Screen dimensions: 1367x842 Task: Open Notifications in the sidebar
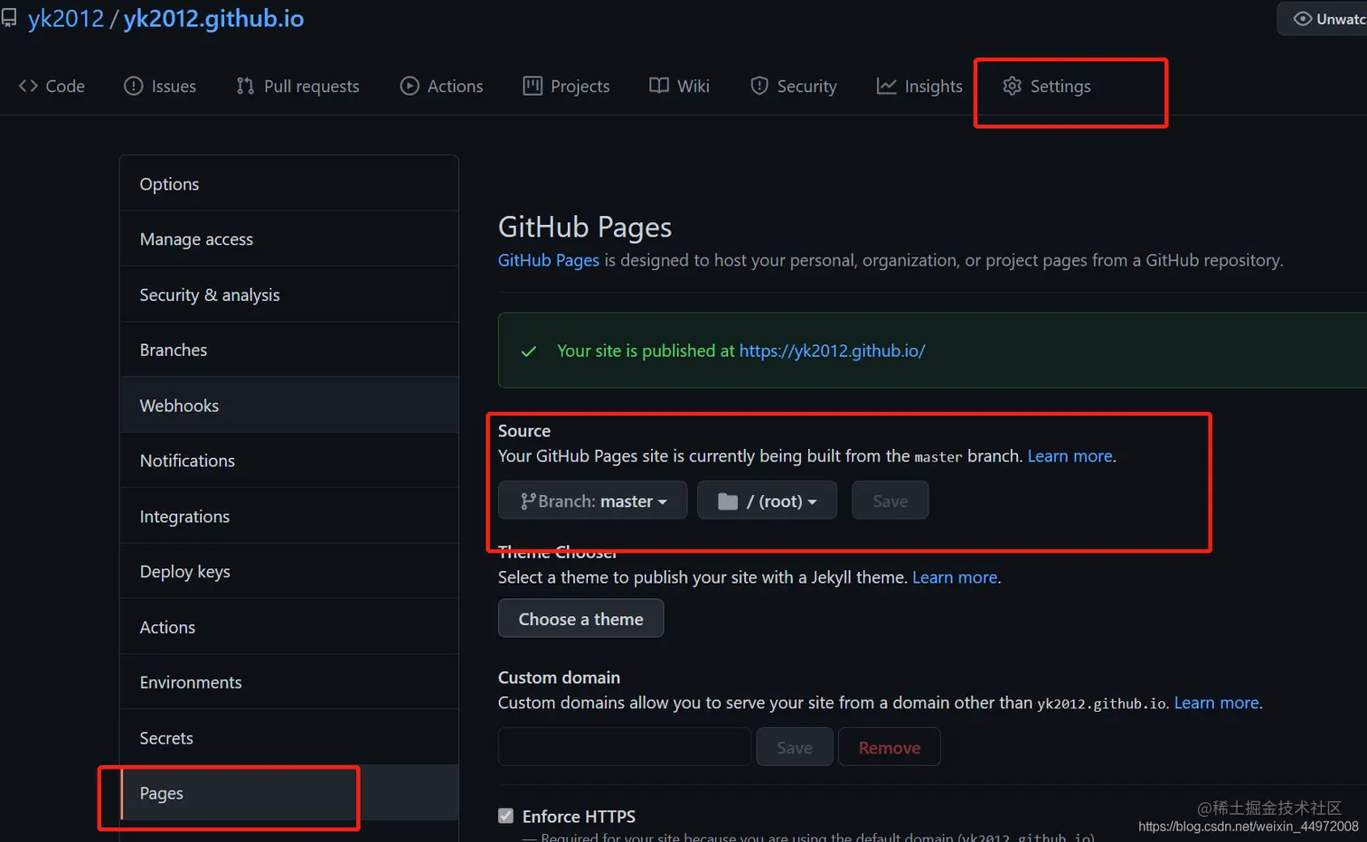289,461
